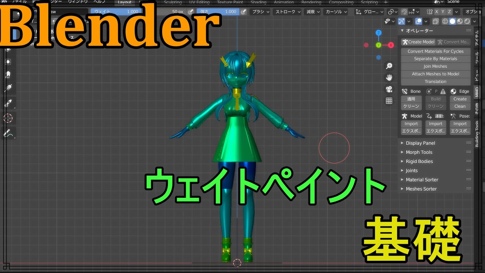Switch to the UV Editing workspace tab
The height and width of the screenshot is (273, 485).
(199, 2)
